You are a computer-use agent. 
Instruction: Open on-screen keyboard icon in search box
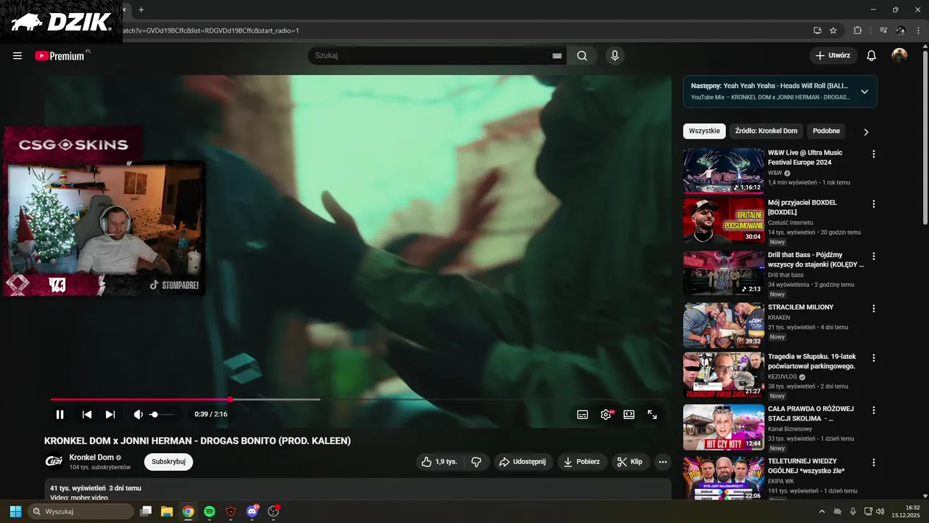coord(557,56)
